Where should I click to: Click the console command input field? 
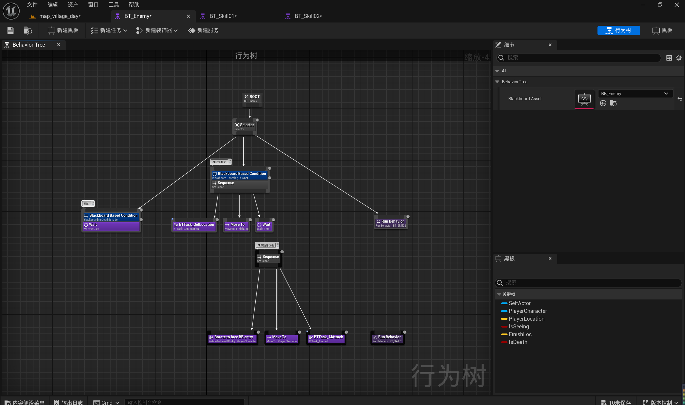tap(184, 402)
